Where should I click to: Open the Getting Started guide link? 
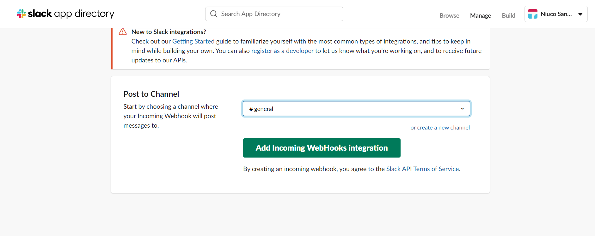click(x=193, y=41)
